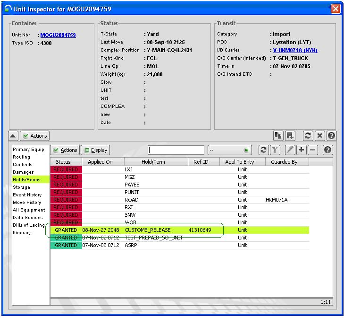Sort by the Appl To Enty column header
This screenshot has width=344, height=318.
tap(243, 162)
